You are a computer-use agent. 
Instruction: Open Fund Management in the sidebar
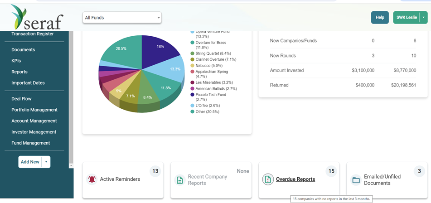[x=30, y=143]
